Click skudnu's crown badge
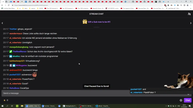 [11, 56]
